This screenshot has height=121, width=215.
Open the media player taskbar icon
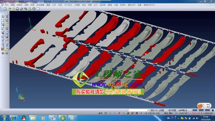43,118
